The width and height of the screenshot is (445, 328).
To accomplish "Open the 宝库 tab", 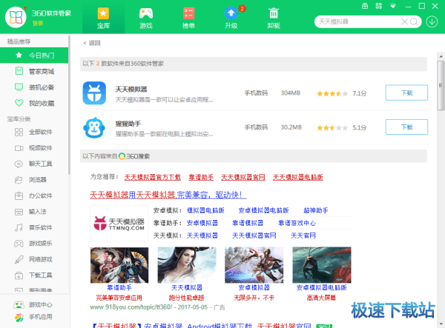I will click(x=103, y=19).
